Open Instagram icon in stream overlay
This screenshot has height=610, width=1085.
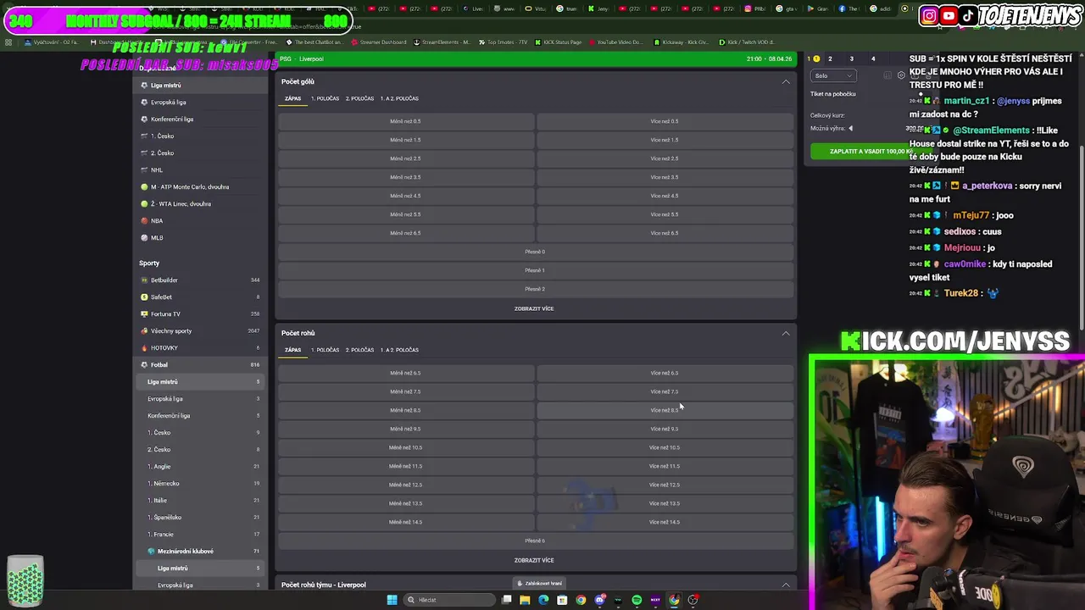(929, 15)
